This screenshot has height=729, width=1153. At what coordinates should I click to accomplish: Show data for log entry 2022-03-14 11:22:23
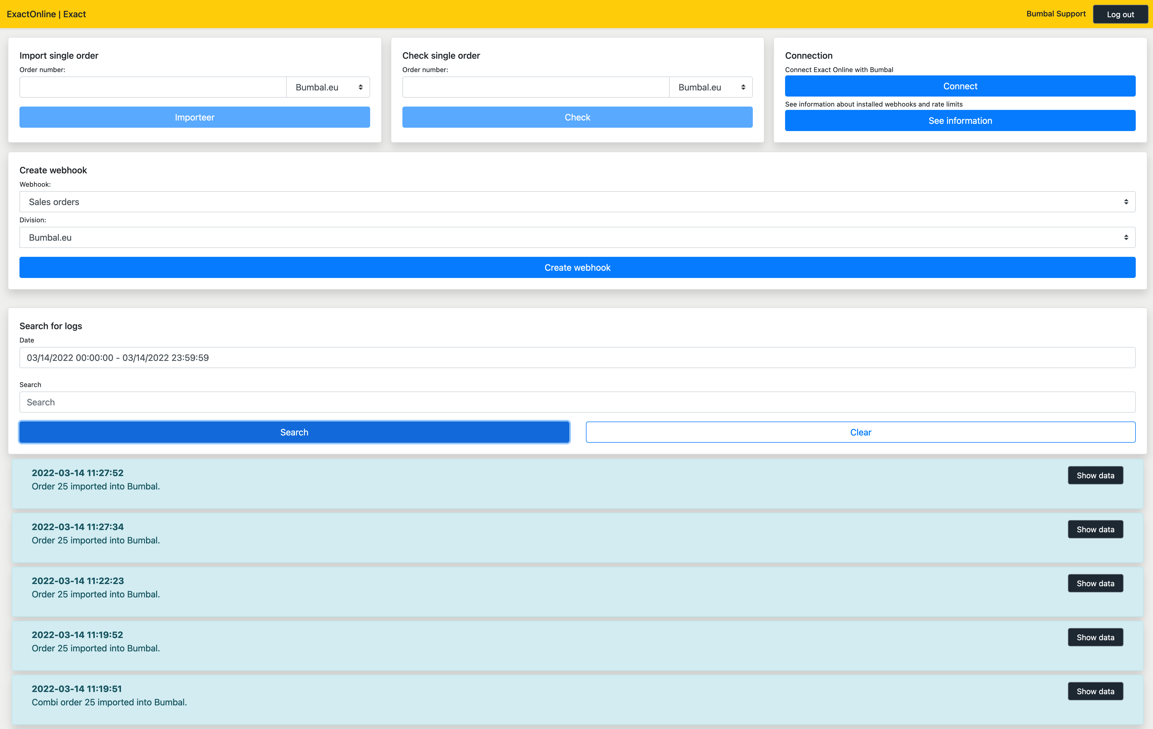click(1094, 583)
